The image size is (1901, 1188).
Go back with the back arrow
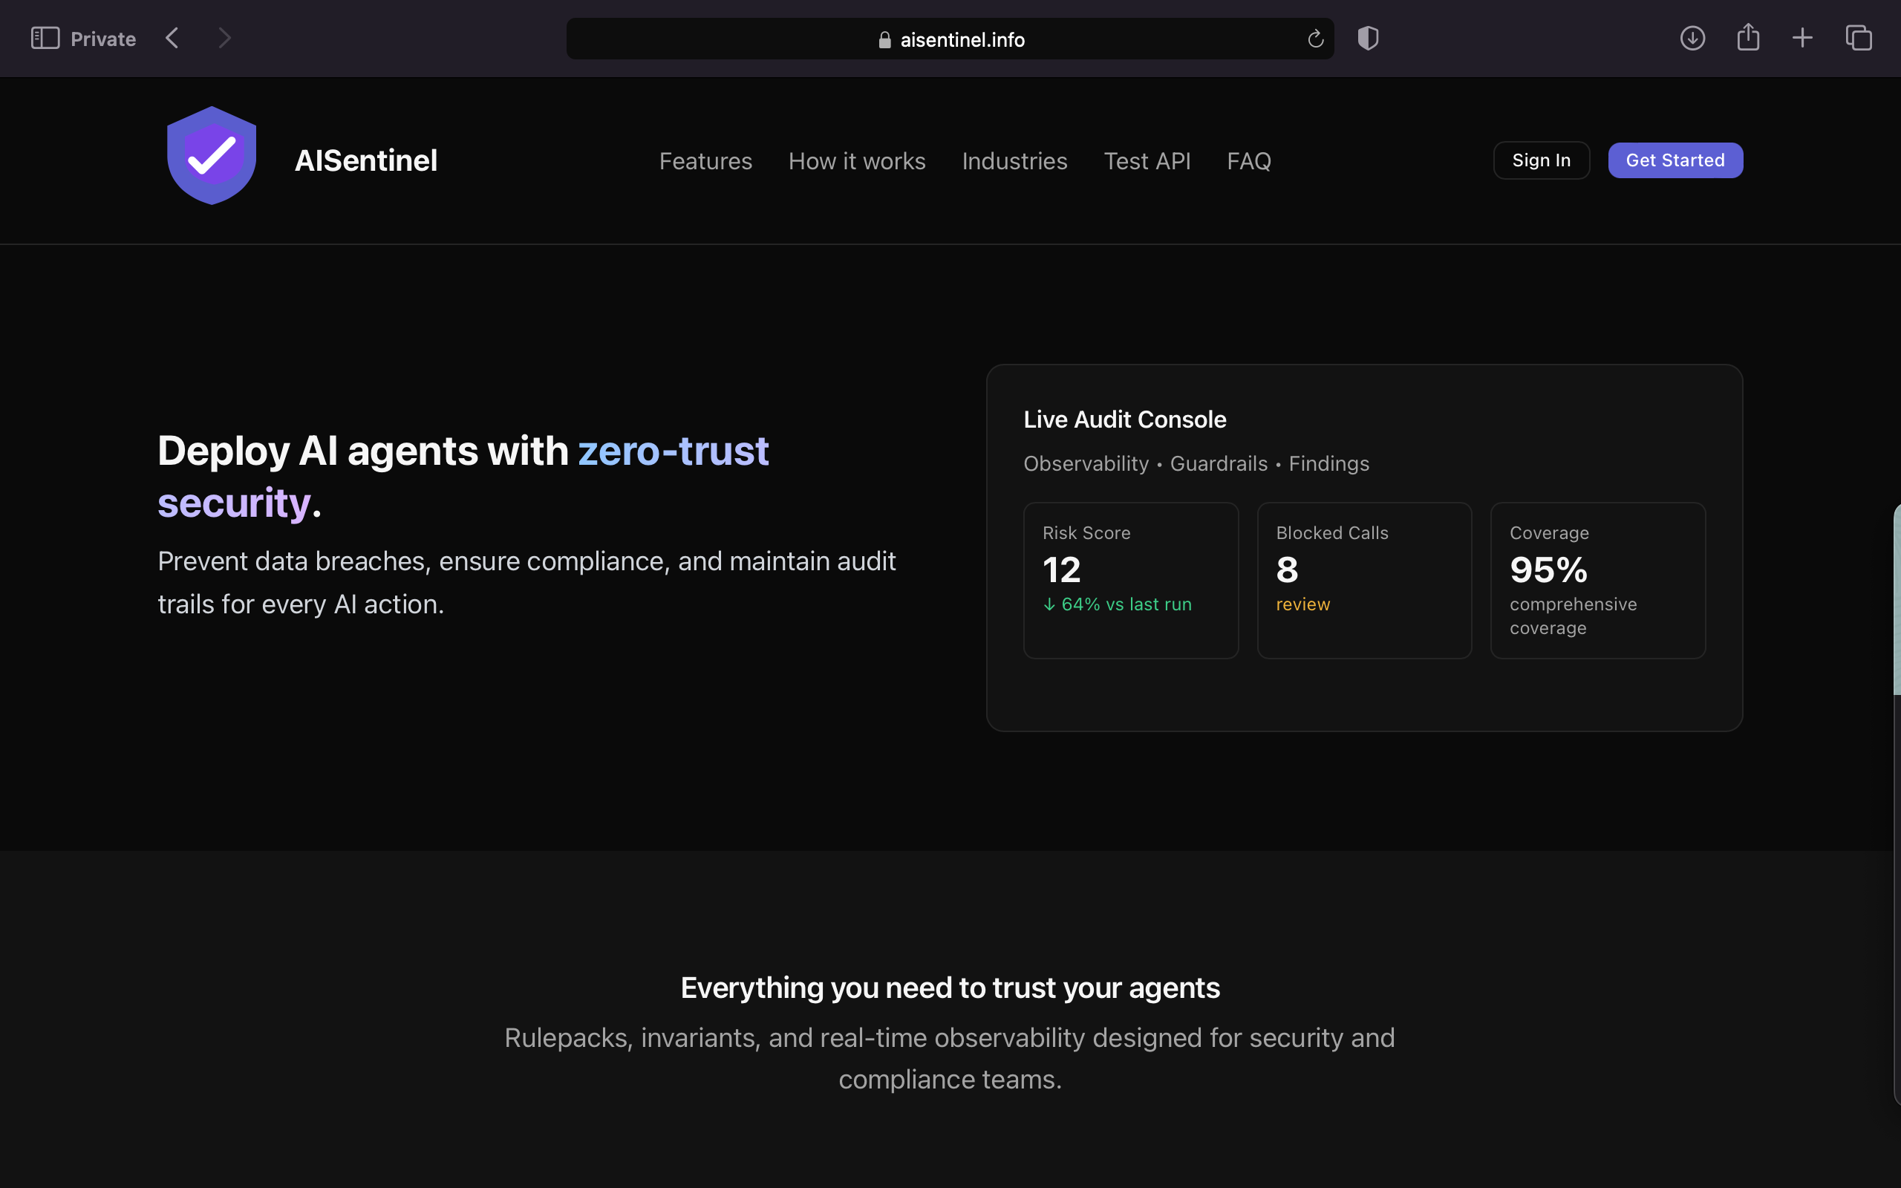pos(173,38)
